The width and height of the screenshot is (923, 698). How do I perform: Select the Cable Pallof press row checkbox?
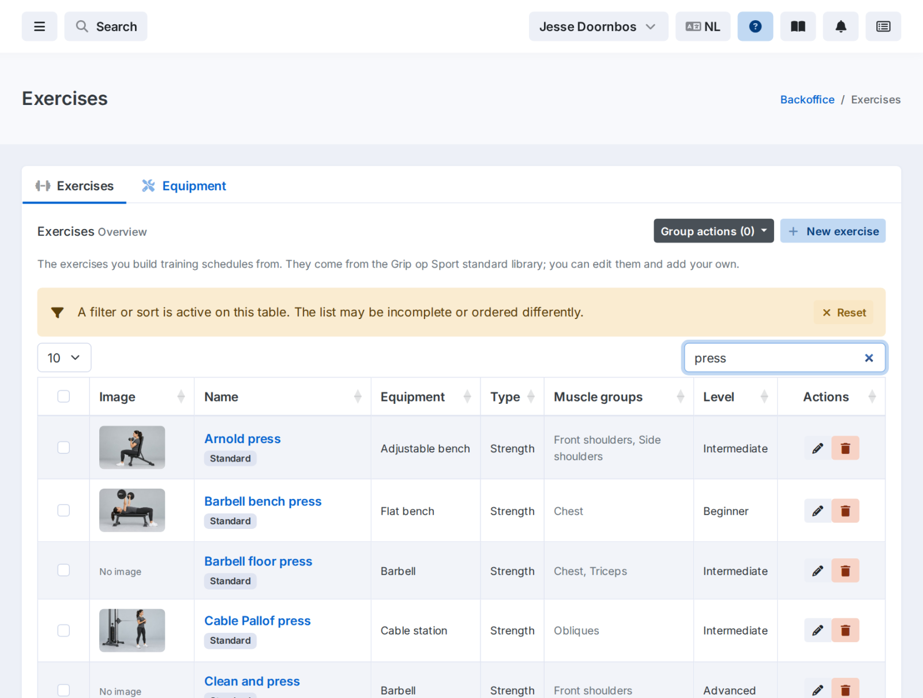(63, 631)
